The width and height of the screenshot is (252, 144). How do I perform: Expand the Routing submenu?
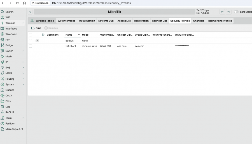point(23,79)
